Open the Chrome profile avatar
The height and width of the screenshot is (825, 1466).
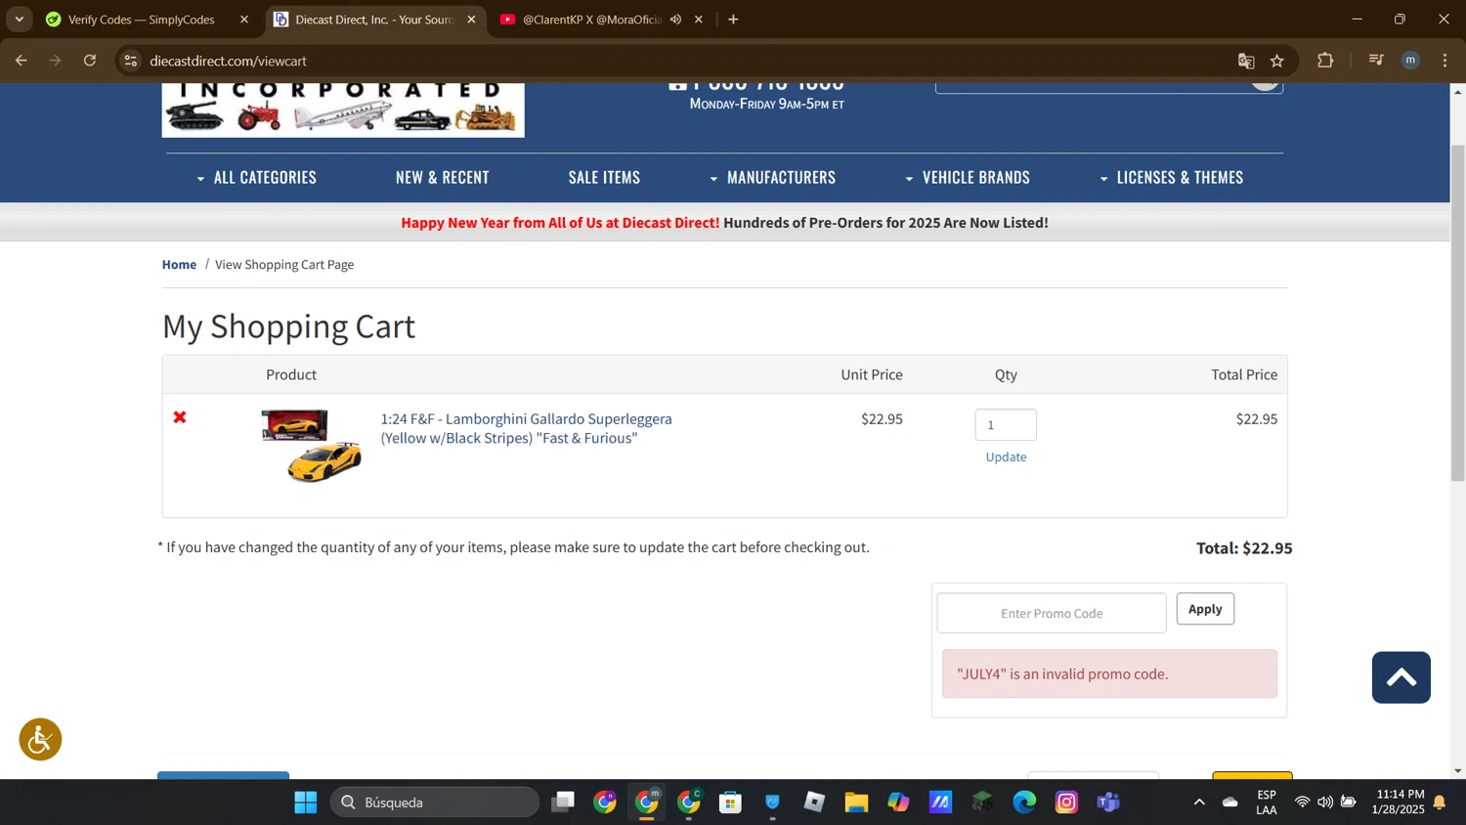tap(1410, 61)
